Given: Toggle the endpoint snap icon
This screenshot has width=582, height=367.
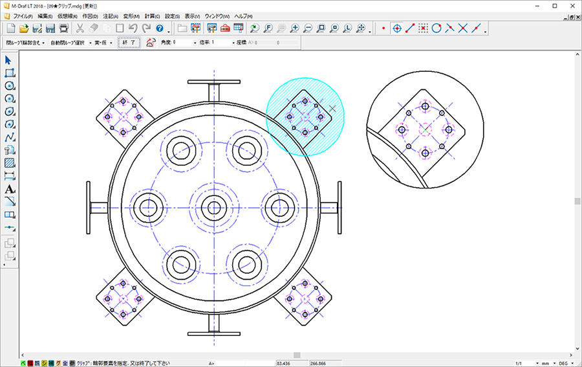Looking at the screenshot, I should [x=410, y=28].
